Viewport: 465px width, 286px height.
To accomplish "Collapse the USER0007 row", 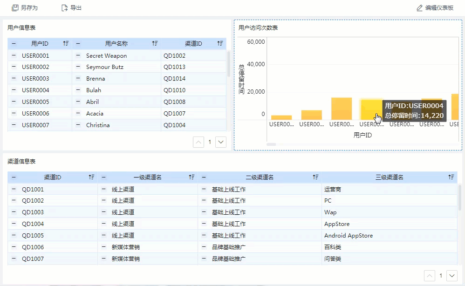I will click(x=14, y=125).
